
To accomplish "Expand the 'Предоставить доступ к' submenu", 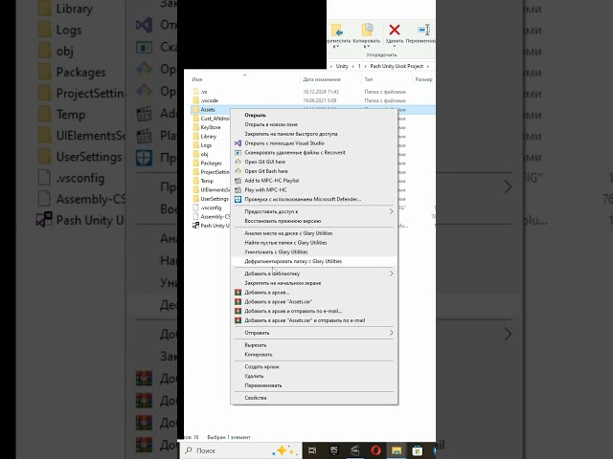I will [391, 211].
